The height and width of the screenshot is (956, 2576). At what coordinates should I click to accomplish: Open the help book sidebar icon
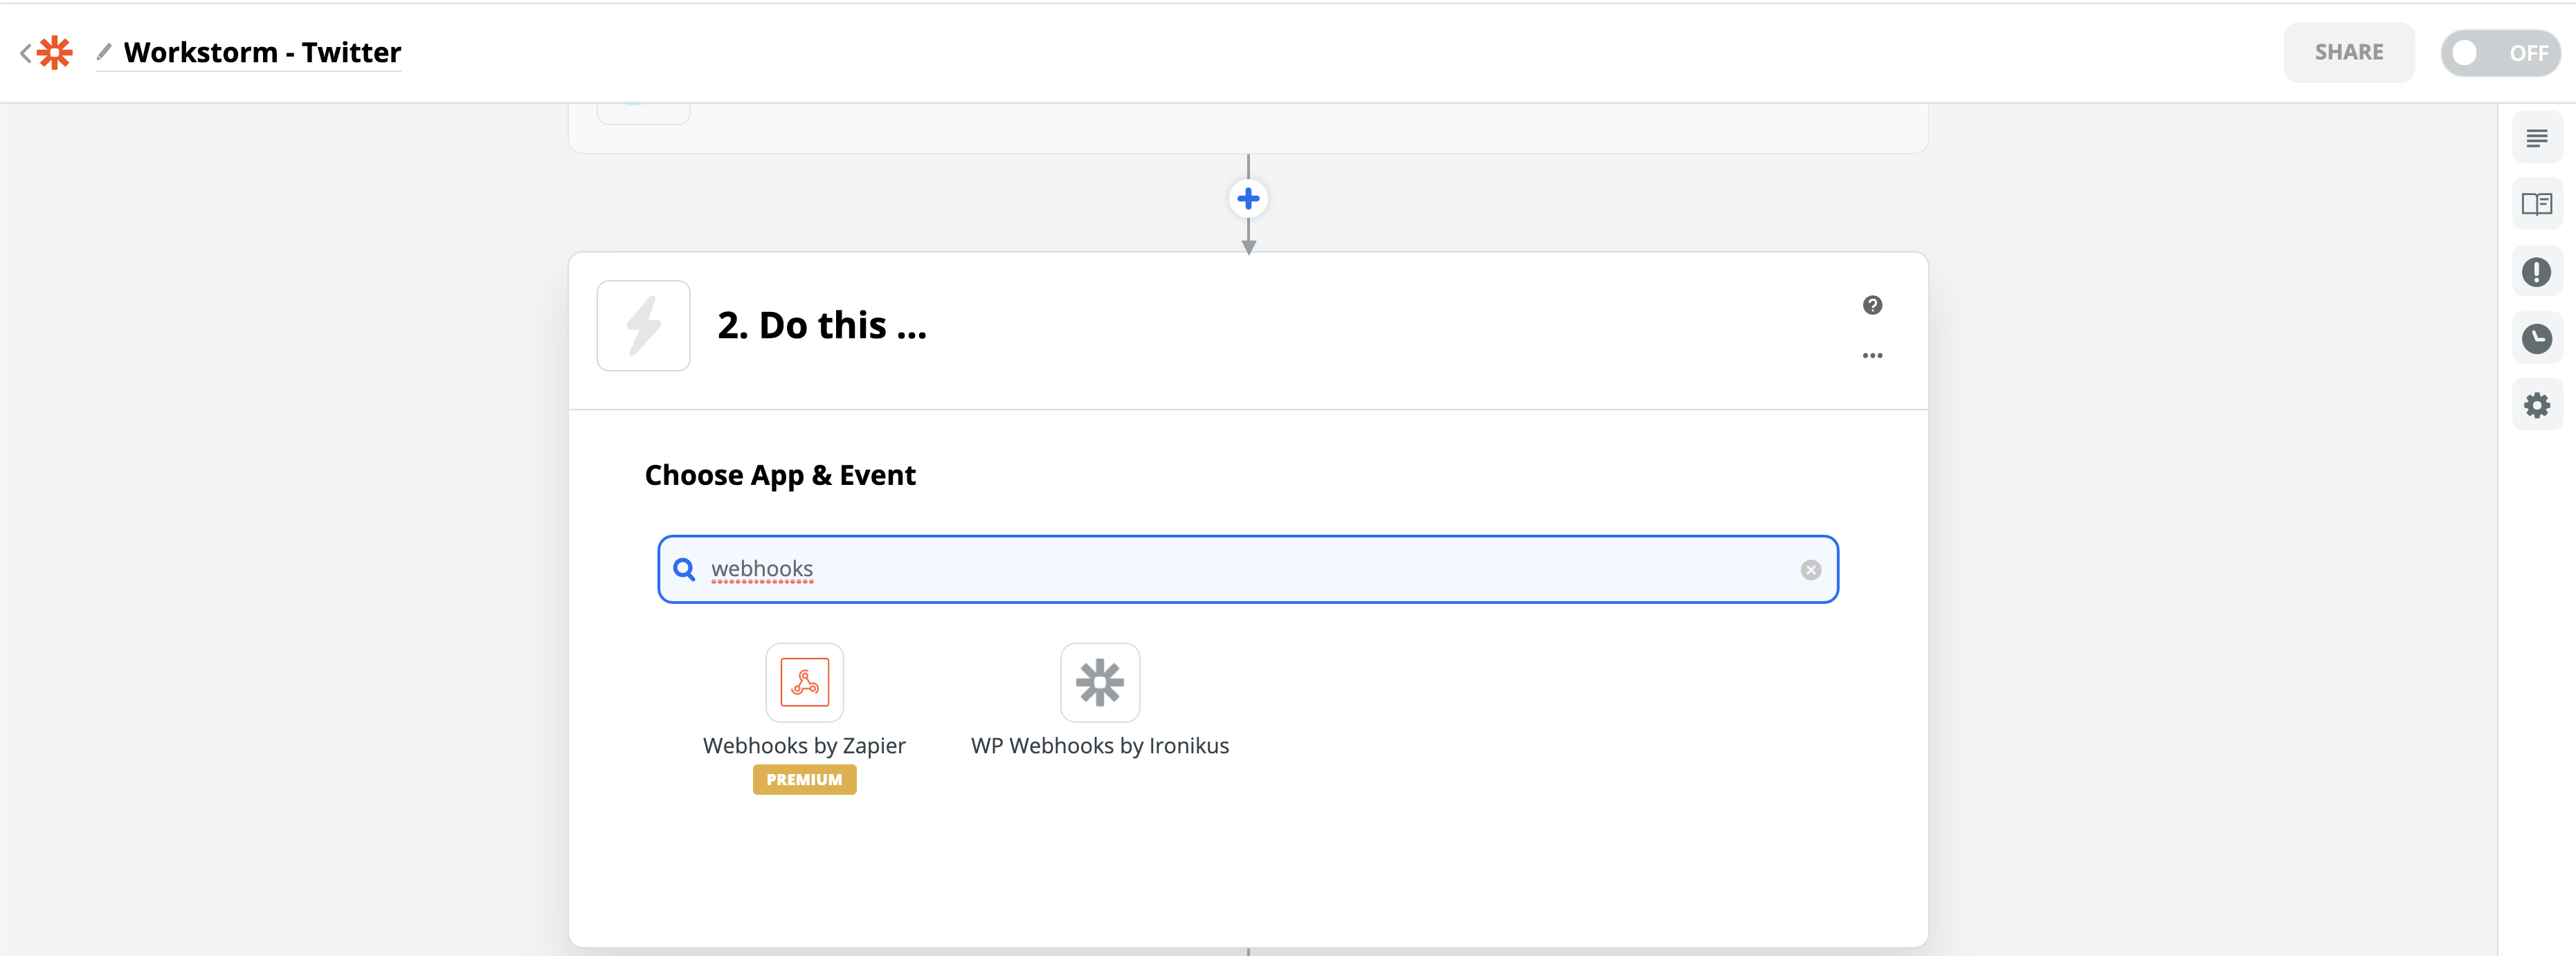pyautogui.click(x=2536, y=205)
